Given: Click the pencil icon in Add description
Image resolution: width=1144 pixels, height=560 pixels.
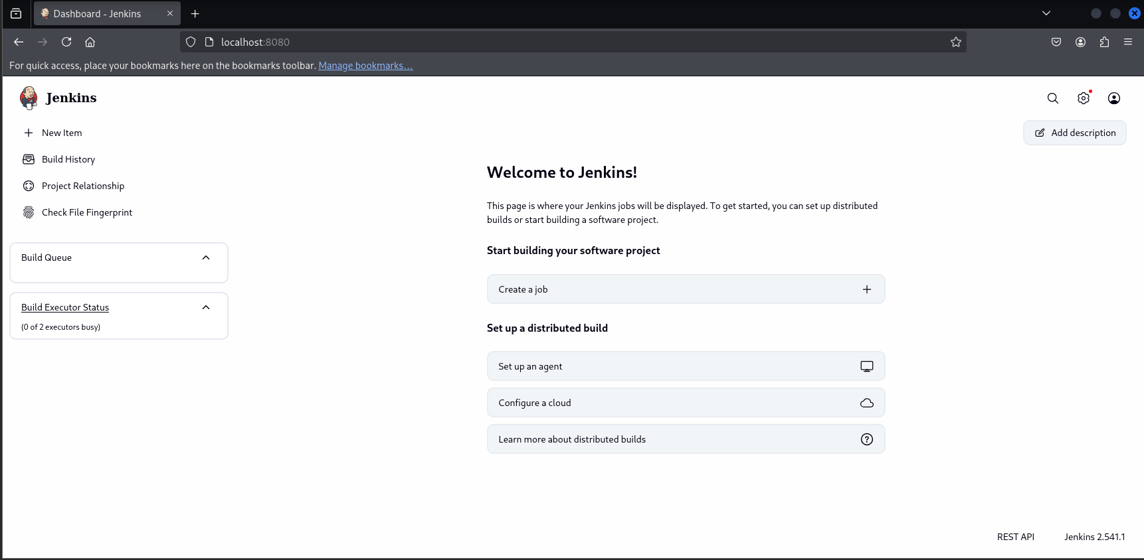Looking at the screenshot, I should click(1040, 133).
